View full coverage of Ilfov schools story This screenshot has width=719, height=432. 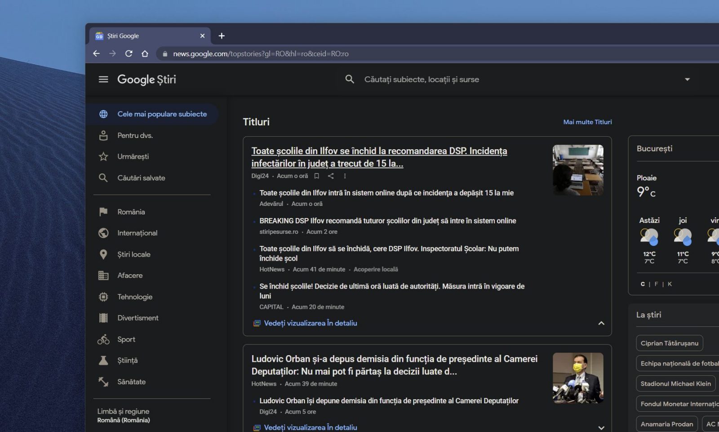click(306, 323)
